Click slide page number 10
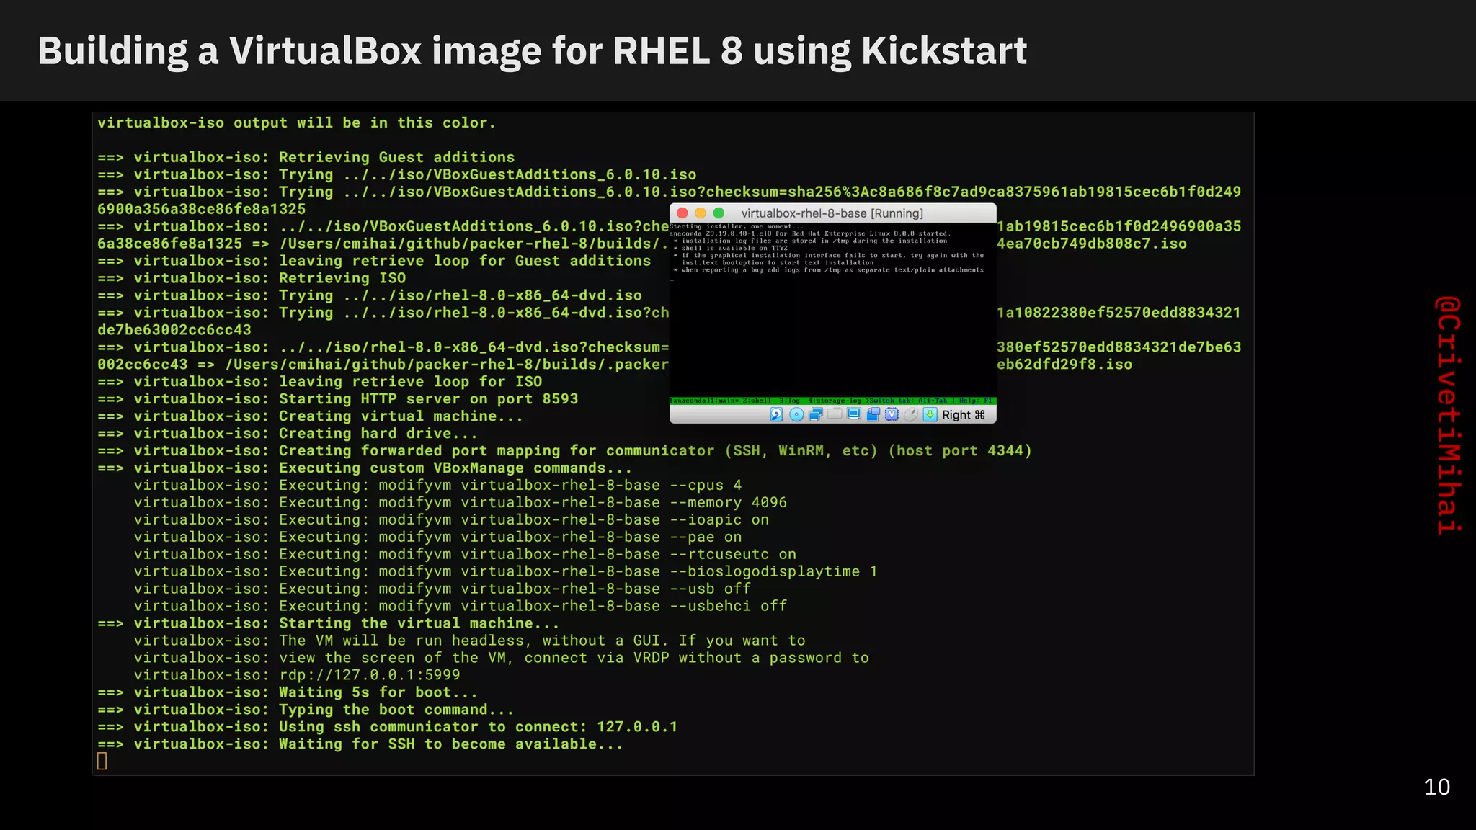 point(1436,787)
